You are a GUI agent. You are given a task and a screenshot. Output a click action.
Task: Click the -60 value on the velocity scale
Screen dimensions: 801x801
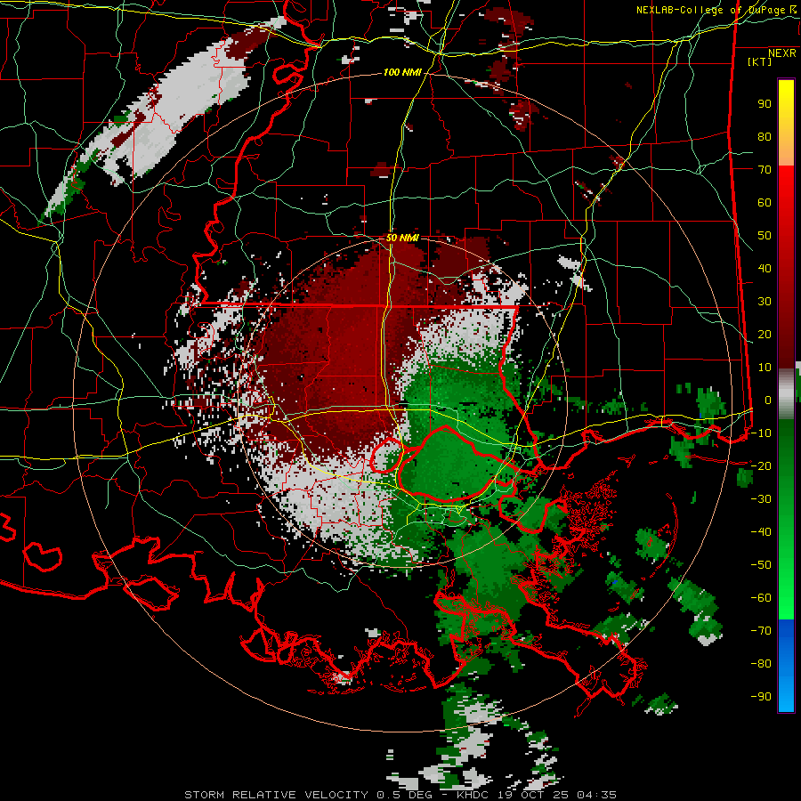click(761, 598)
